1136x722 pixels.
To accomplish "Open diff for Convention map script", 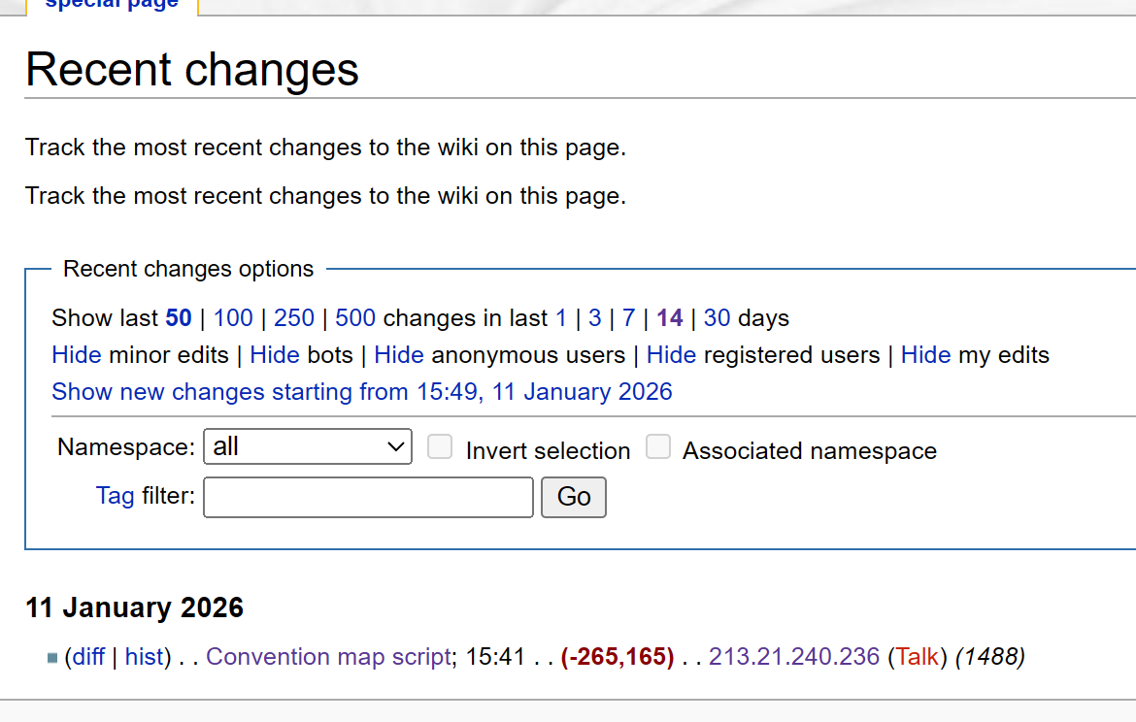I will point(88,657).
